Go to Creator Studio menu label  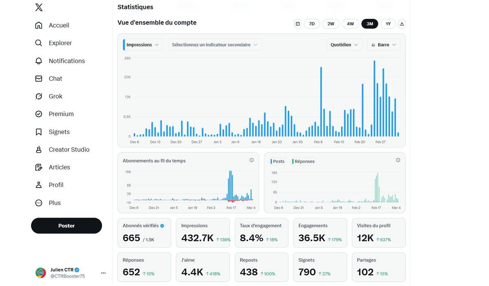tap(69, 150)
